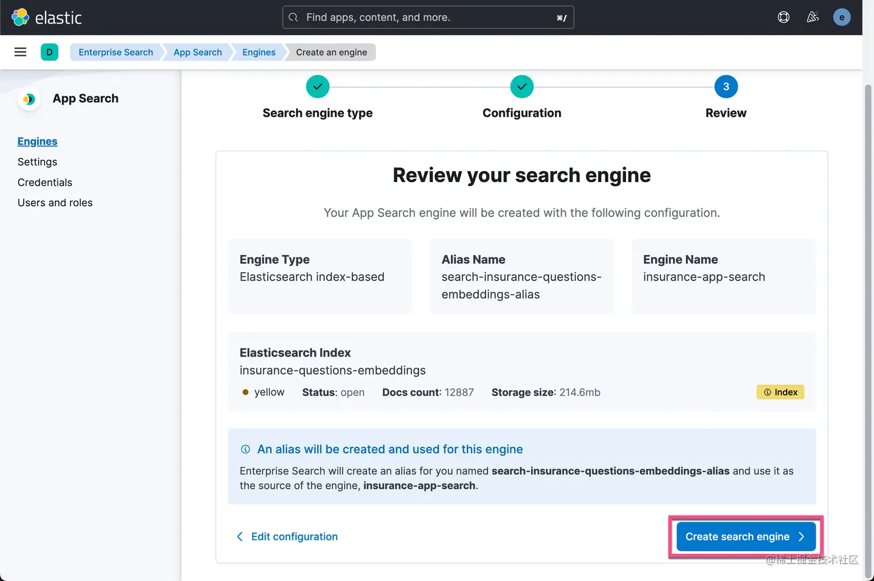
Task: Go to the App Search breadcrumb
Action: [198, 52]
